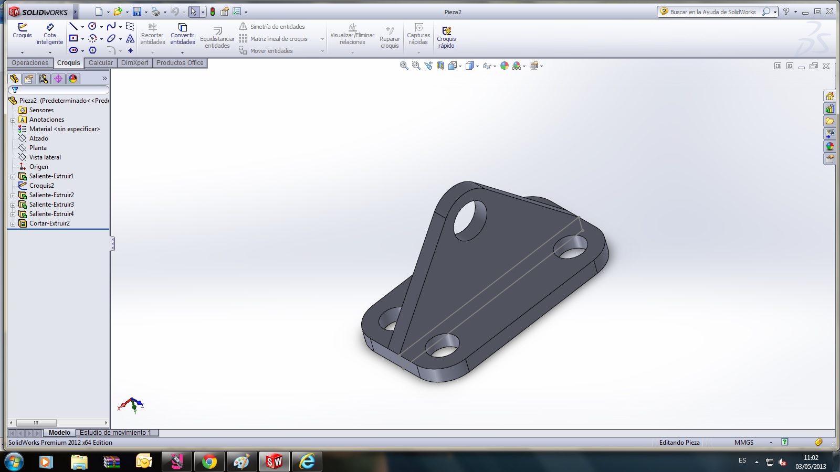The height and width of the screenshot is (472, 840).
Task: Expand the Cortar-Extruir2 feature node
Action: (13, 223)
